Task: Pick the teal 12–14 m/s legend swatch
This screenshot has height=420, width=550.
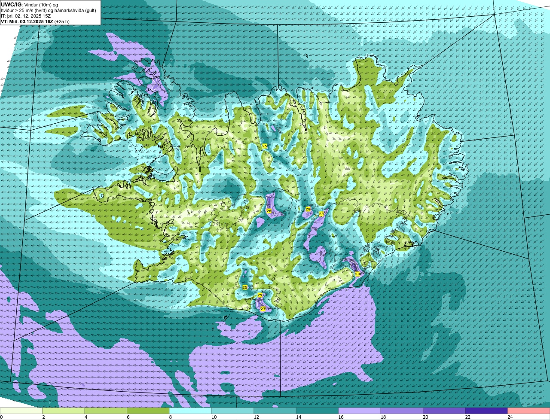Action: 275,411
